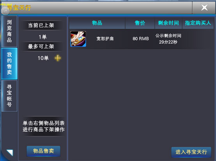
Task: Switch to the 寻宝帐号 tab
Action: (9, 96)
